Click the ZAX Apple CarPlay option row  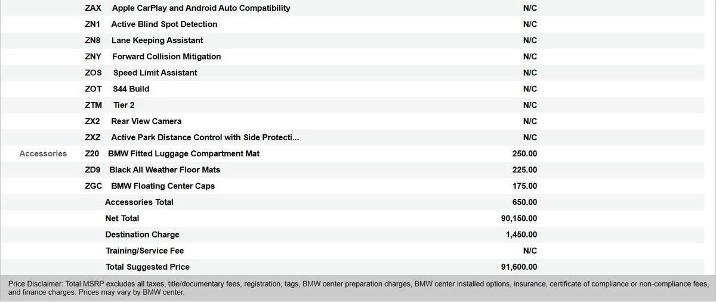pyautogui.click(x=201, y=8)
